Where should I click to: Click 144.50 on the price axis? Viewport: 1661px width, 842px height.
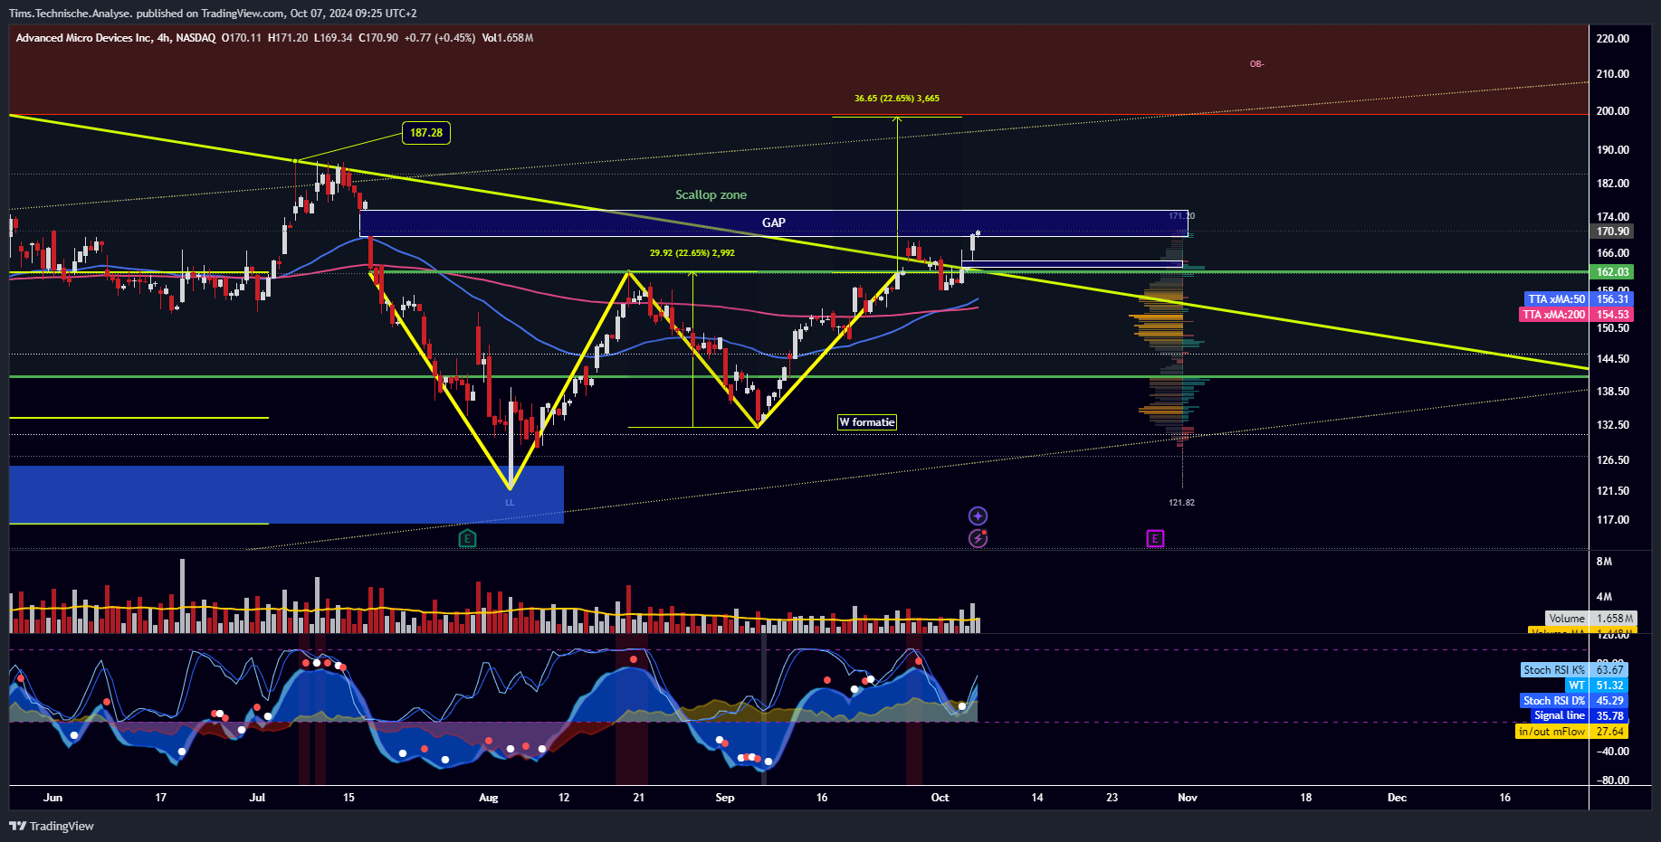click(1613, 359)
